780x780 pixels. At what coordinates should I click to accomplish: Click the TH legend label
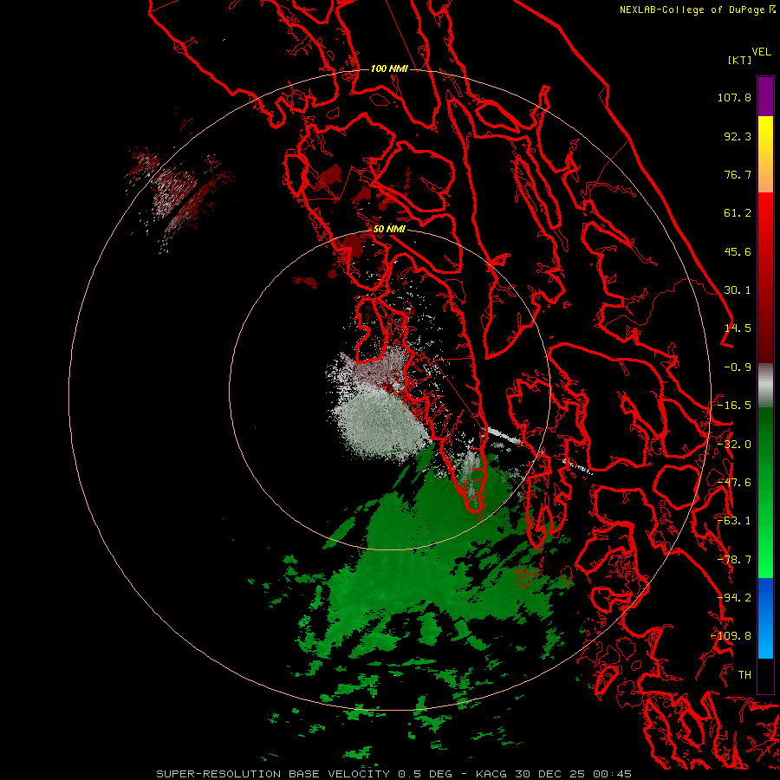click(x=744, y=675)
